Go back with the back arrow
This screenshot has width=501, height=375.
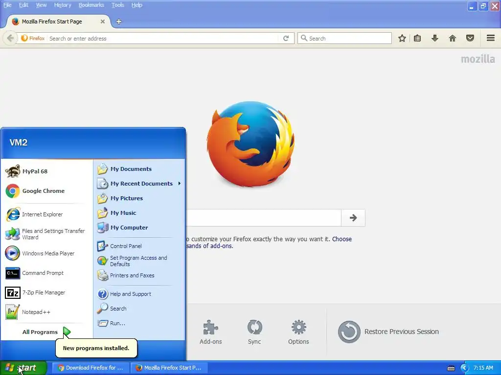(x=10, y=38)
